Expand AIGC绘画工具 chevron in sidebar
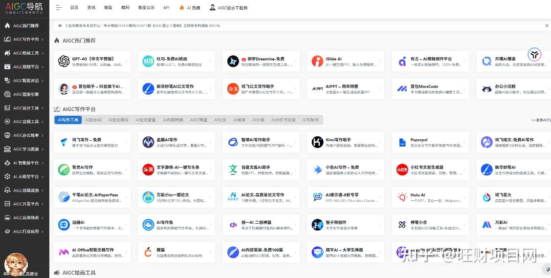 coord(43,53)
